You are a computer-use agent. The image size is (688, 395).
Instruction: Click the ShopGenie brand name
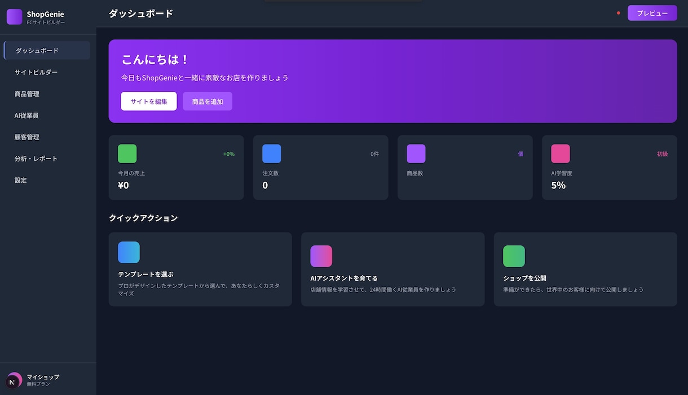click(45, 14)
